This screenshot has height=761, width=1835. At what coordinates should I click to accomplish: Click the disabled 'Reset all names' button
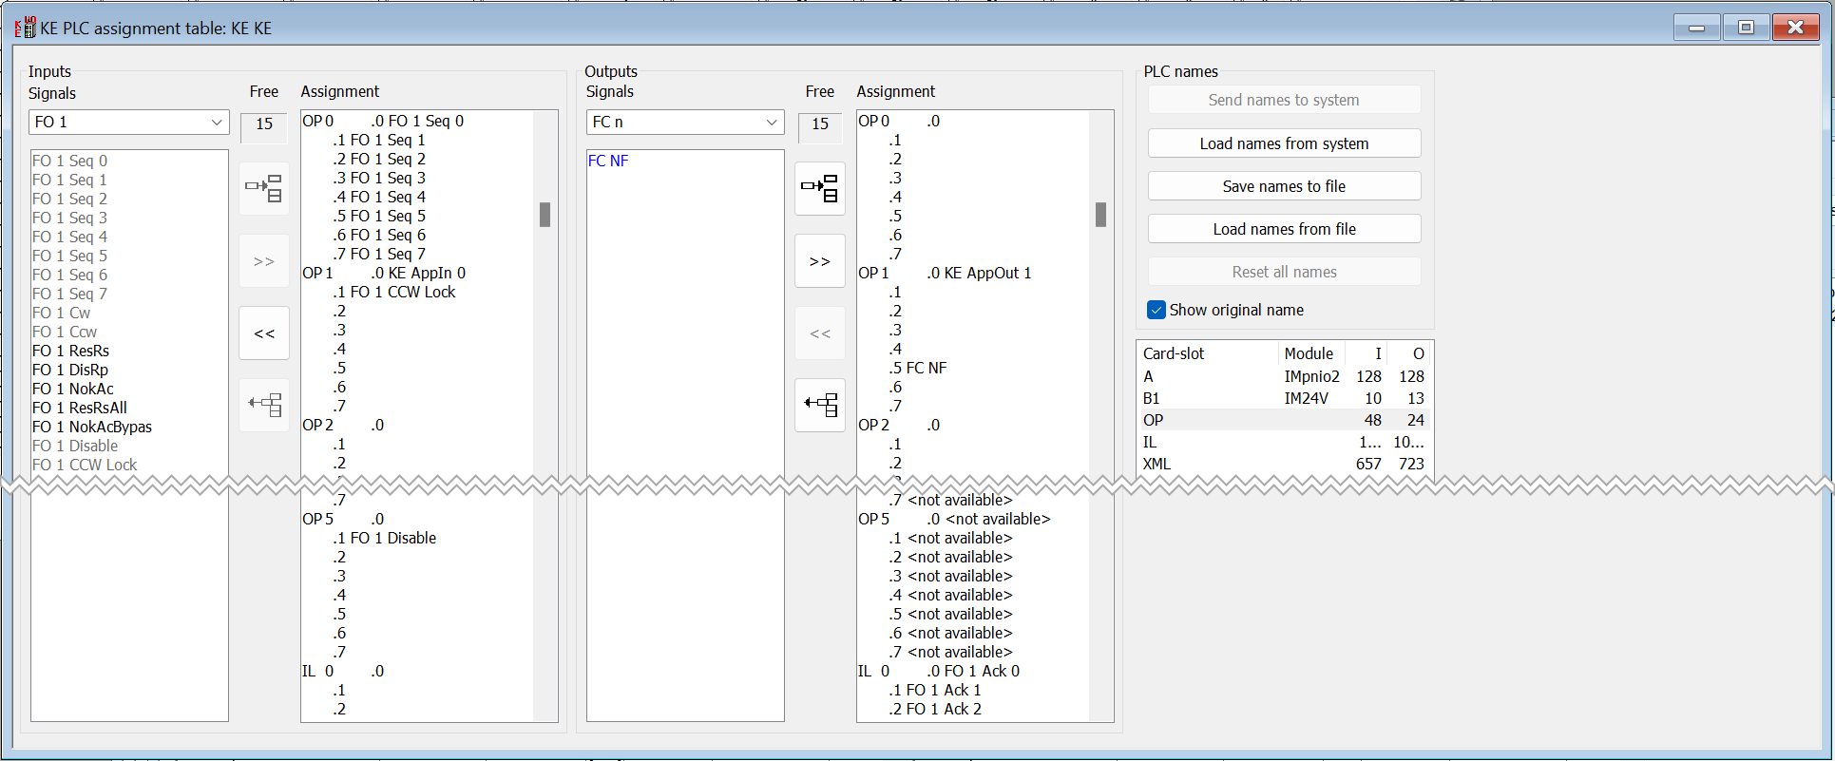click(x=1285, y=272)
